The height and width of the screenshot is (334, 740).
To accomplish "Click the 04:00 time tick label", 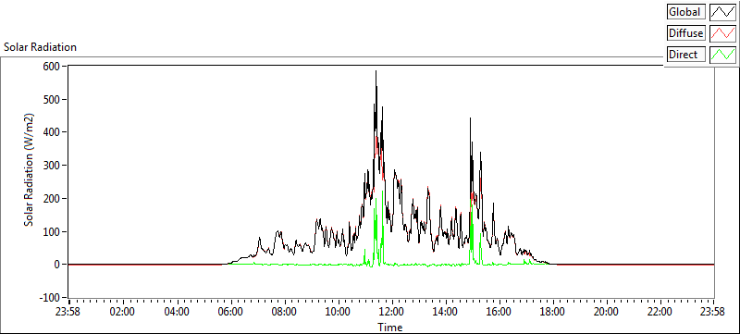I will (x=177, y=312).
